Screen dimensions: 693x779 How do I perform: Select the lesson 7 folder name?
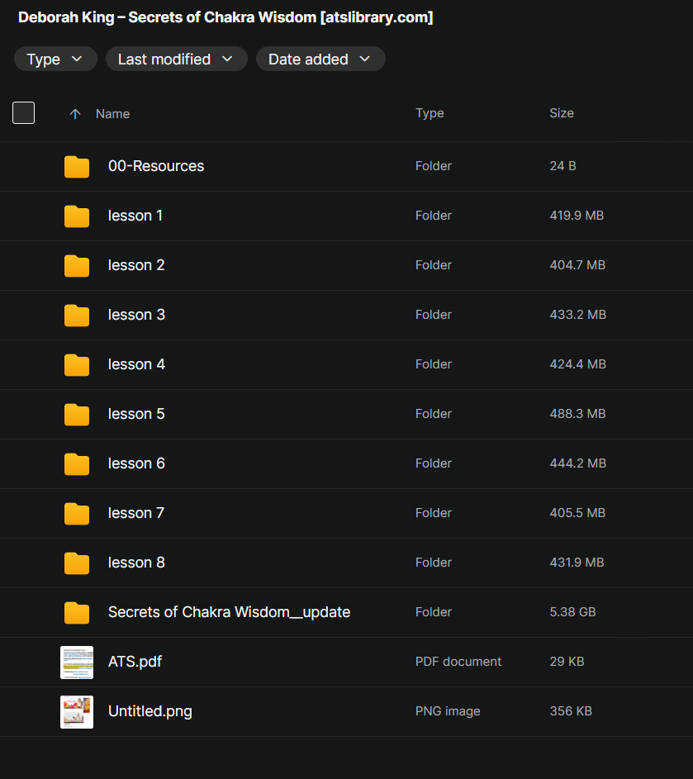point(136,513)
